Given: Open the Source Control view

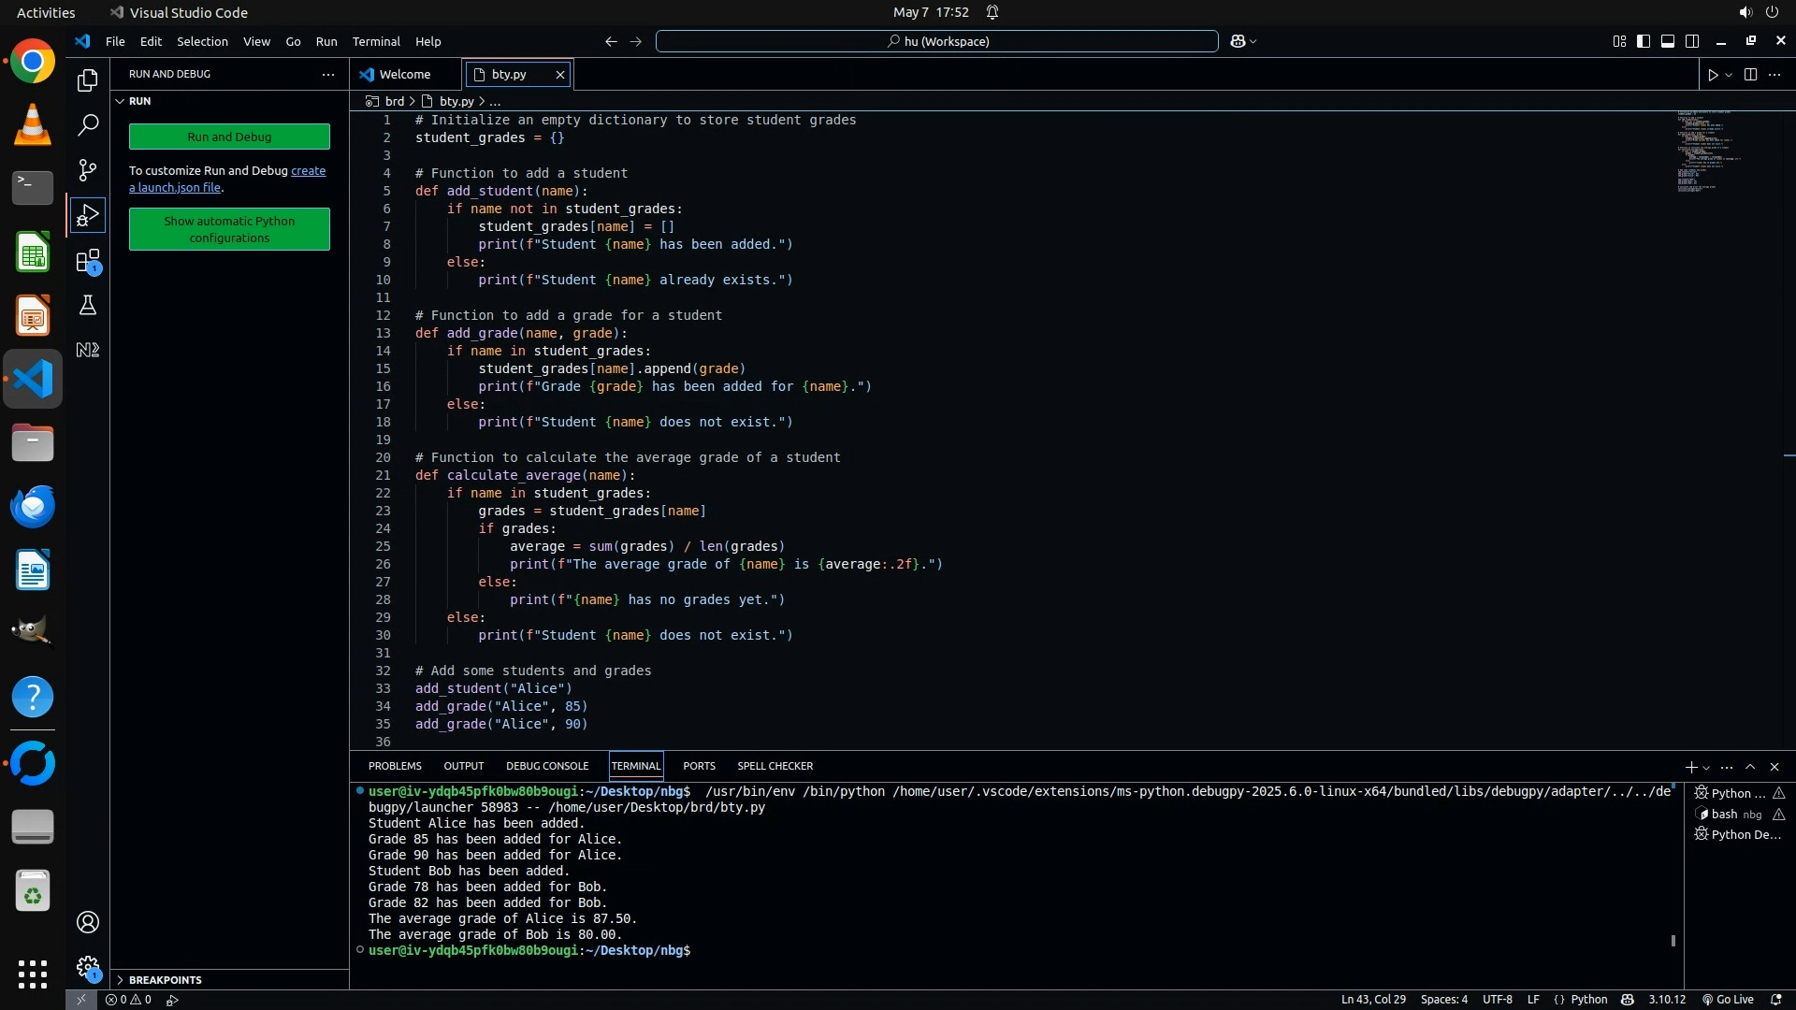Looking at the screenshot, I should 88,169.
